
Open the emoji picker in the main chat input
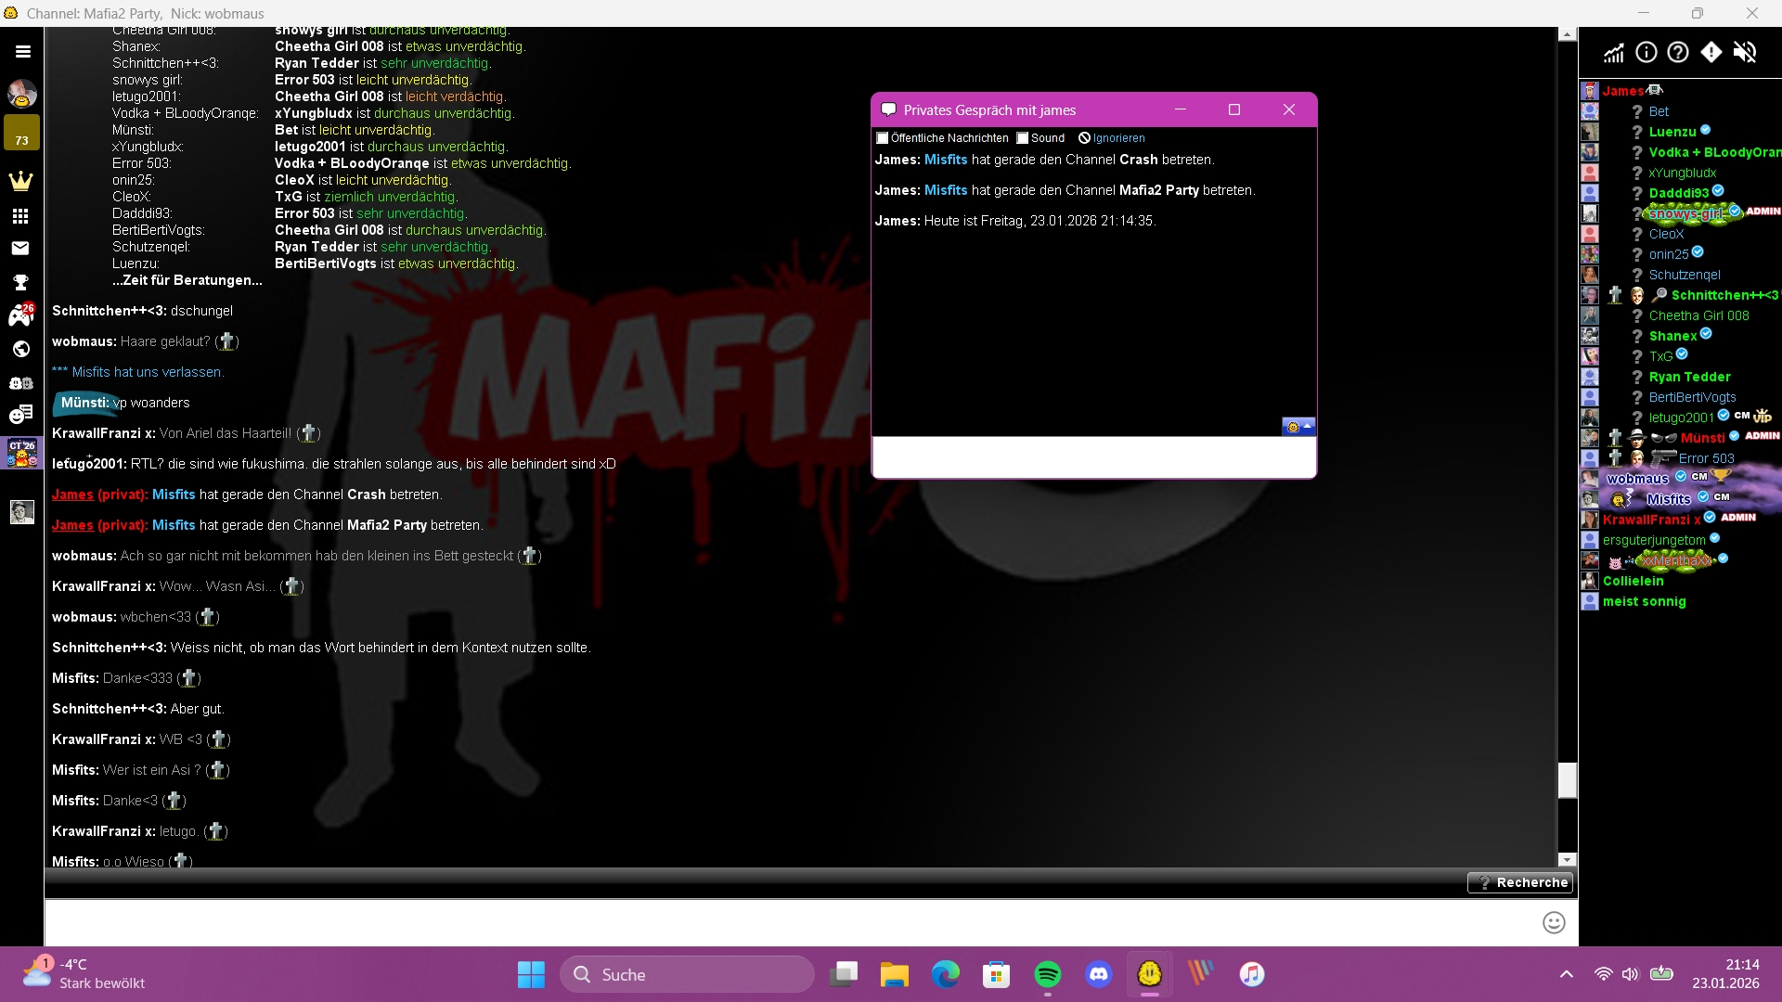click(1554, 922)
